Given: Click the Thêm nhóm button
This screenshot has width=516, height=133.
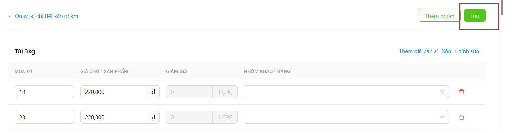Looking at the screenshot, I should pos(439,15).
